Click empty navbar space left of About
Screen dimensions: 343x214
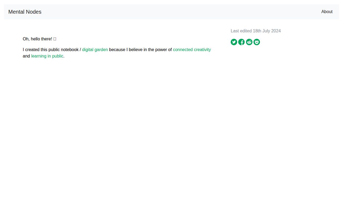click(x=188, y=12)
